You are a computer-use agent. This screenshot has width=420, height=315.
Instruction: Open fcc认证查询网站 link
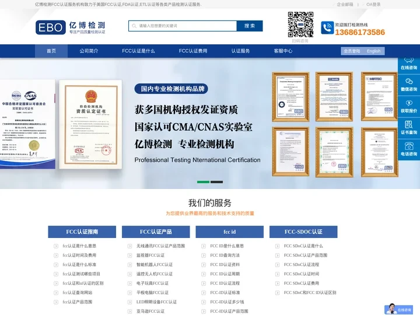point(78,293)
